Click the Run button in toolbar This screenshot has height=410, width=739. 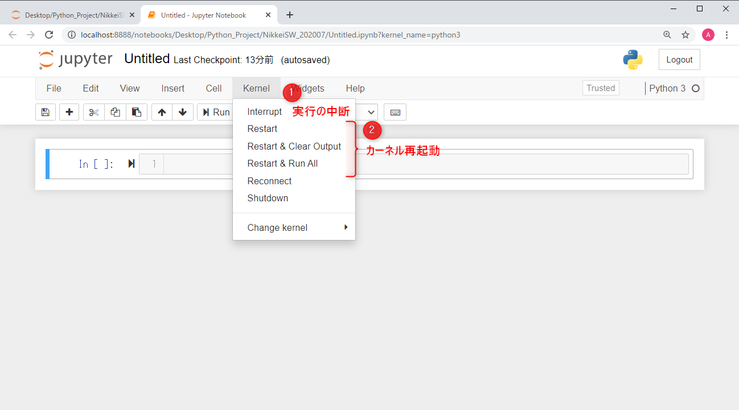click(216, 112)
